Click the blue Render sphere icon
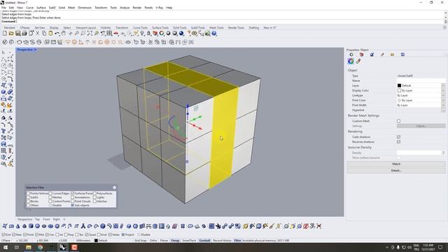The height and width of the screenshot is (252, 448). click(181, 34)
